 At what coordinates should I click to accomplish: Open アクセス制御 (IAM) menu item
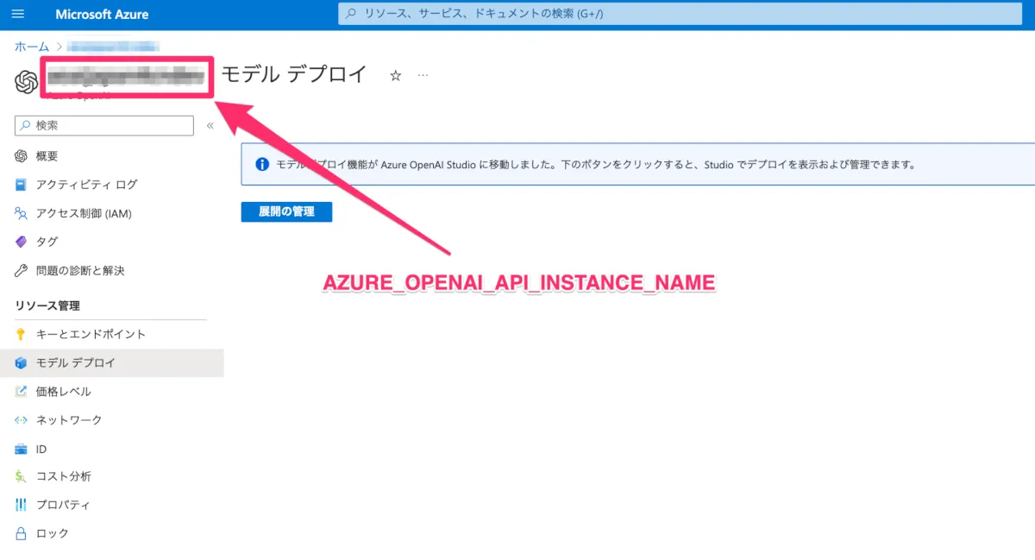(84, 213)
